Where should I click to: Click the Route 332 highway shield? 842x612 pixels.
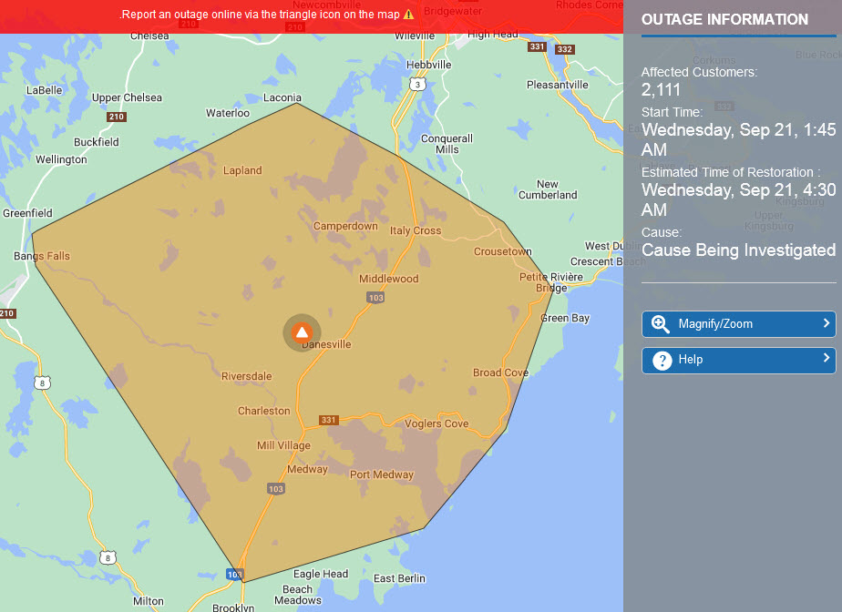565,49
